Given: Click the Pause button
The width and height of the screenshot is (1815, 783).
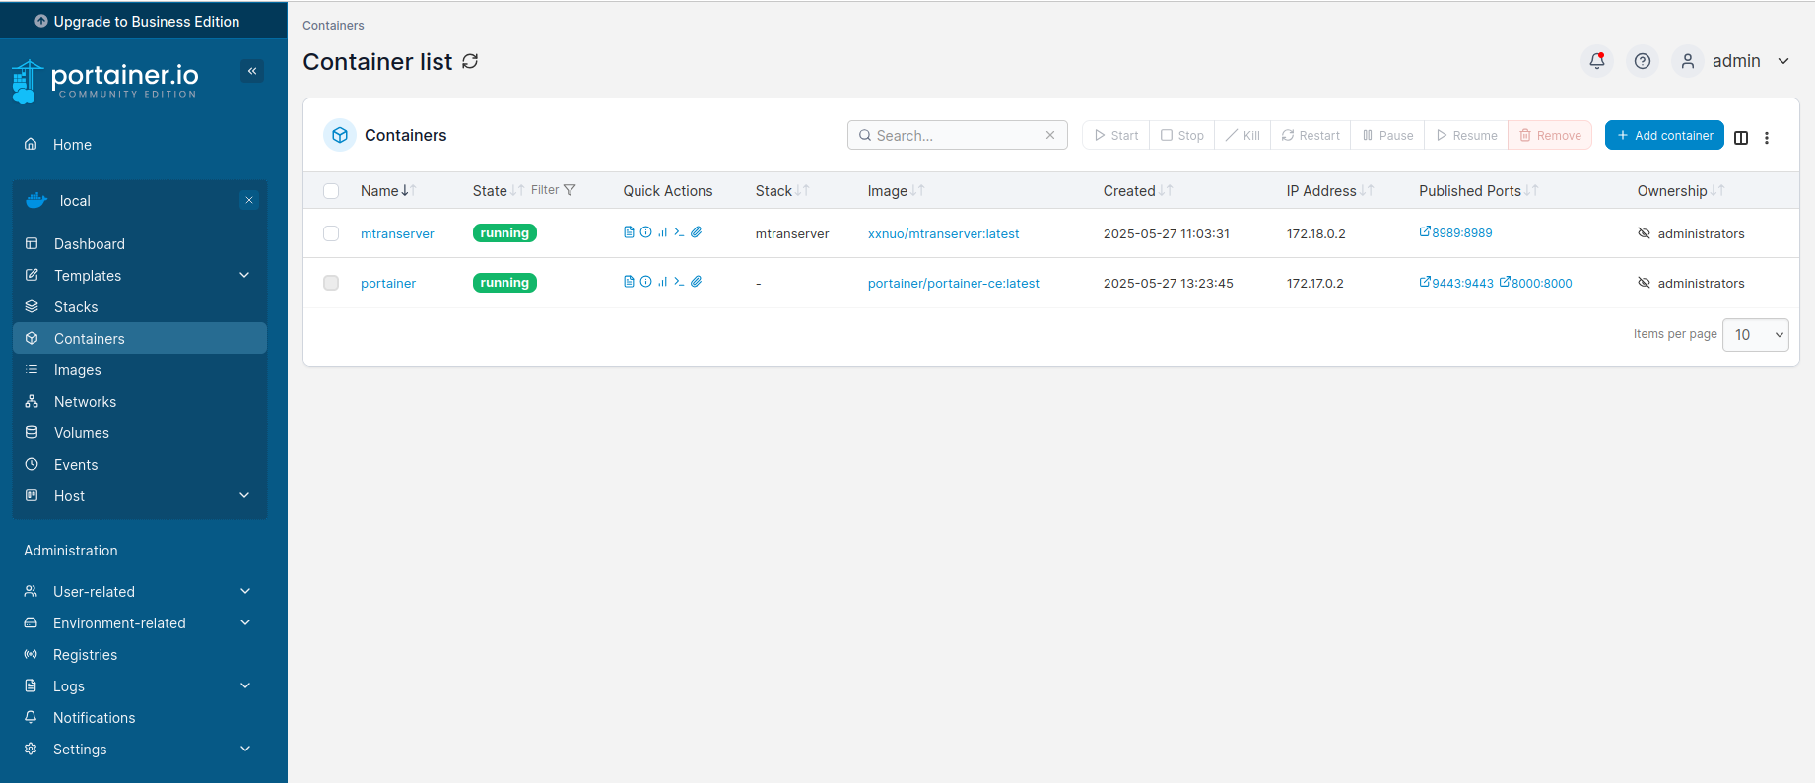Looking at the screenshot, I should click(1387, 135).
